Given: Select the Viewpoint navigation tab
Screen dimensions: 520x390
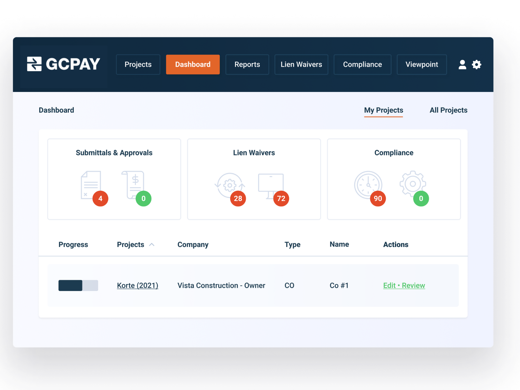Looking at the screenshot, I should 422,64.
